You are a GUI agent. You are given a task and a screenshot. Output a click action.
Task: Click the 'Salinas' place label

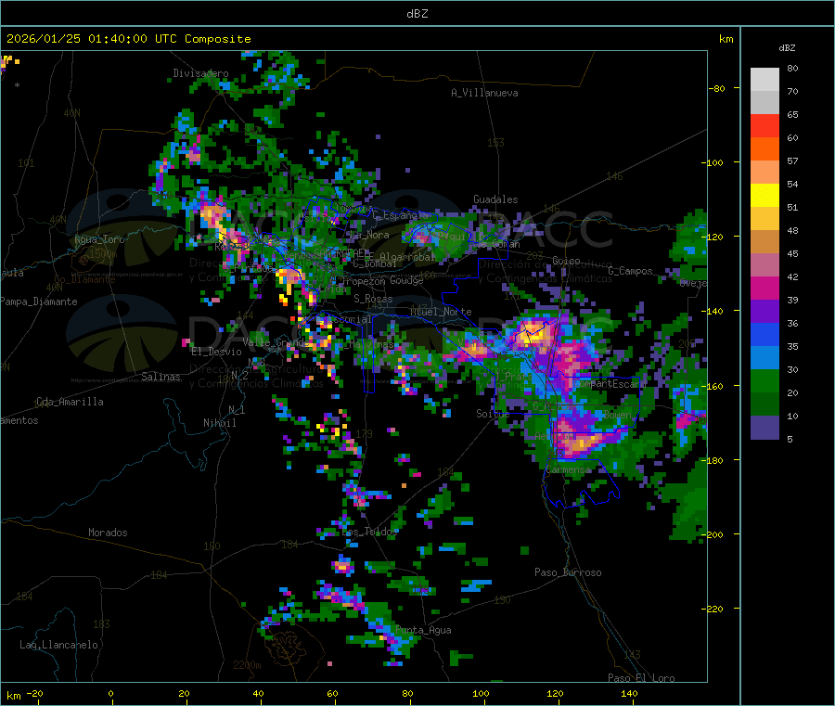click(x=161, y=377)
